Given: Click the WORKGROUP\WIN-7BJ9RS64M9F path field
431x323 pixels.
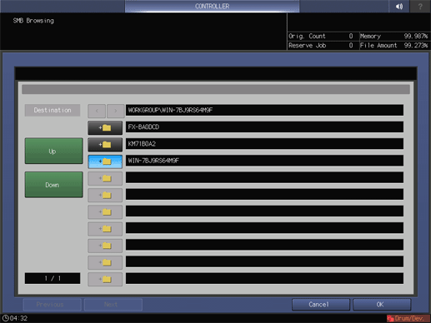Looking at the screenshot, I should 264,110.
